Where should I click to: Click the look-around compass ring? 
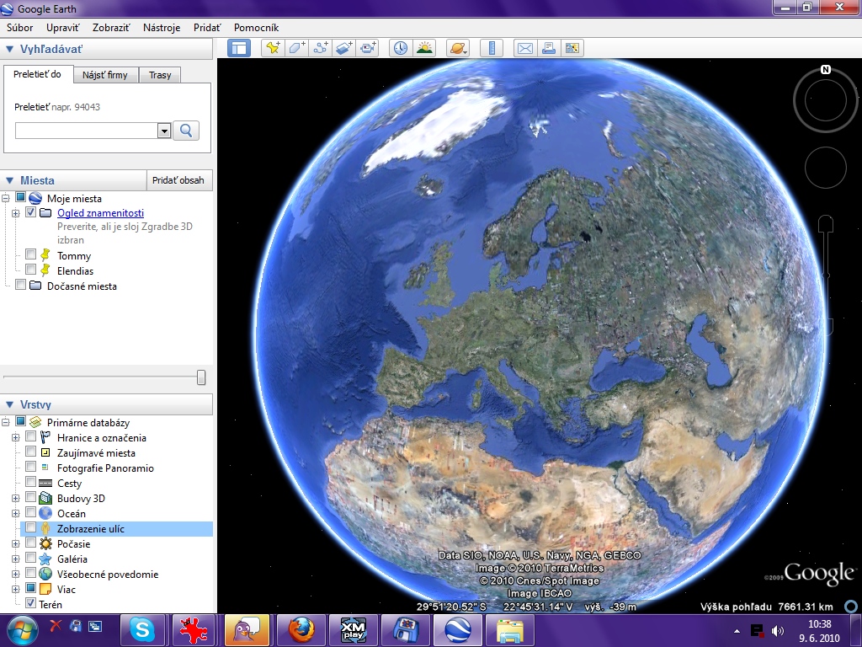point(825,99)
